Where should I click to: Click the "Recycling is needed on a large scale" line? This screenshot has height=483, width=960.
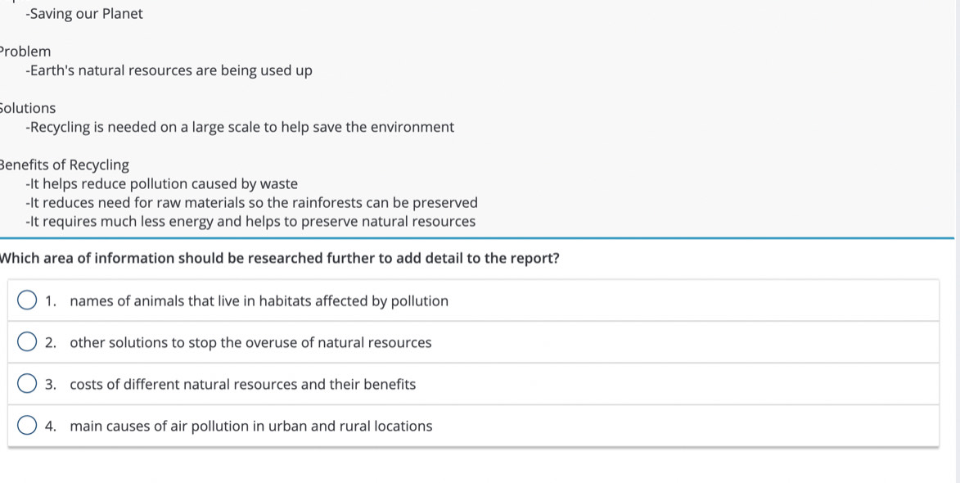point(240,128)
